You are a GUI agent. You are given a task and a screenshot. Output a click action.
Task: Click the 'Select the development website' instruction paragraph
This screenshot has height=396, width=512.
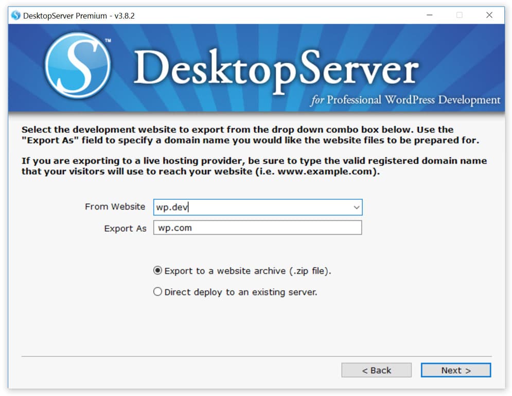coord(251,135)
